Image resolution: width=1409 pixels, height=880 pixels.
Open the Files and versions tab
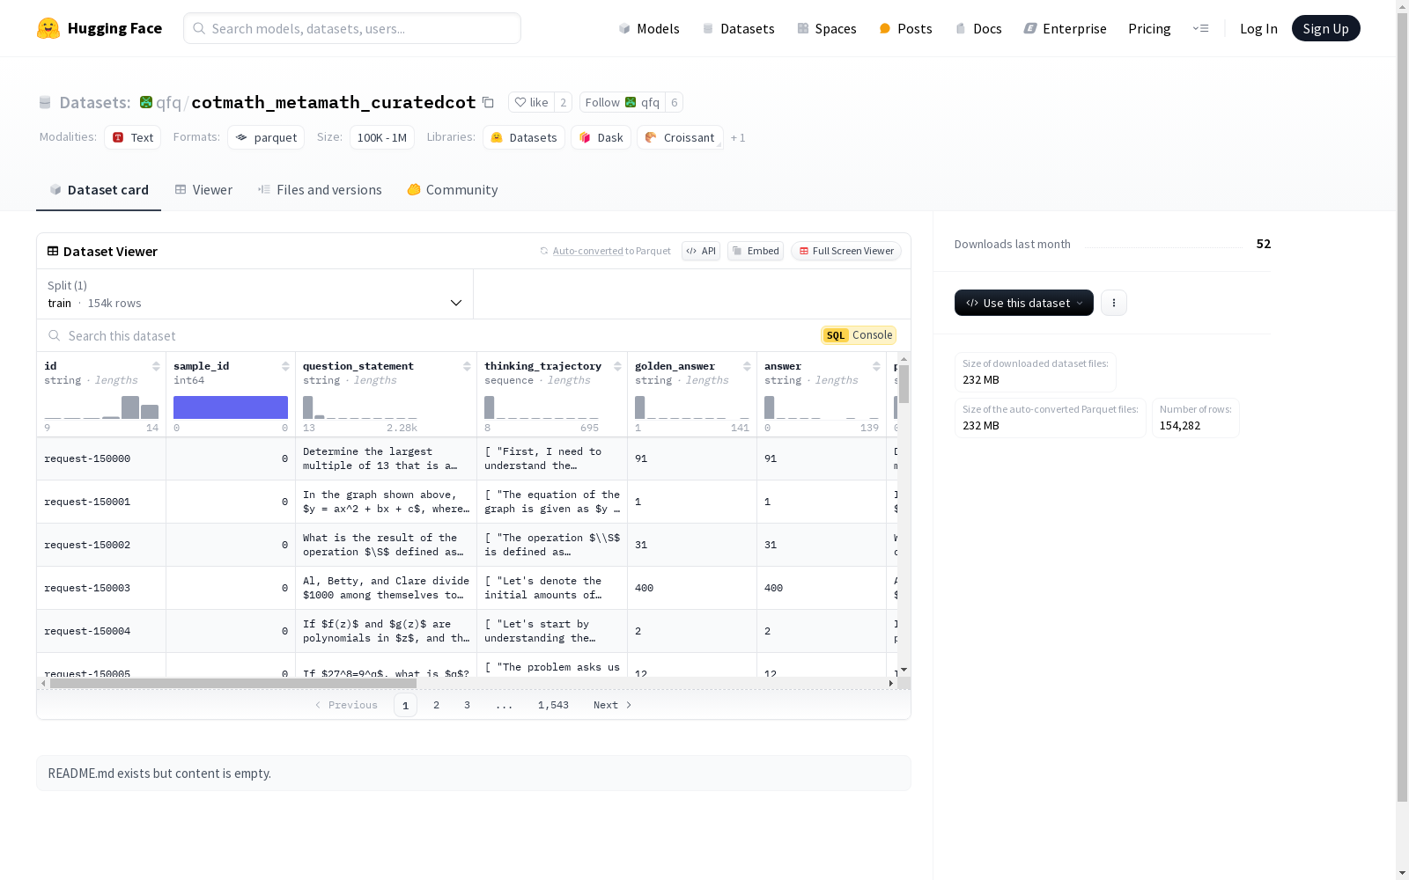coord(320,190)
